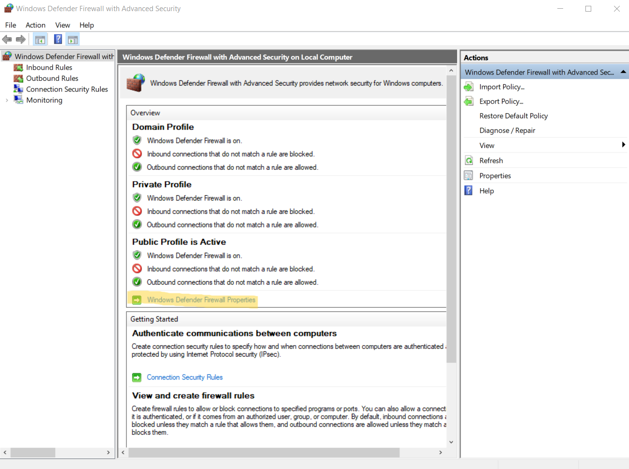629x469 pixels.
Task: Click Help in Actions pane
Action: pos(487,191)
